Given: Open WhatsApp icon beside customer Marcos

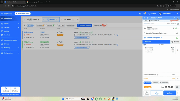Looking at the screenshot, I should 177,28.
